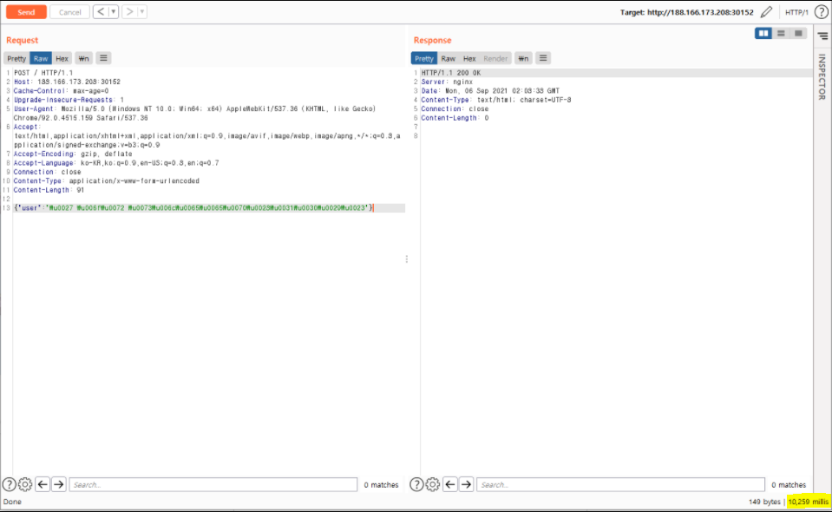
Task: Click the 10,259 millis response time
Action: tap(808, 502)
